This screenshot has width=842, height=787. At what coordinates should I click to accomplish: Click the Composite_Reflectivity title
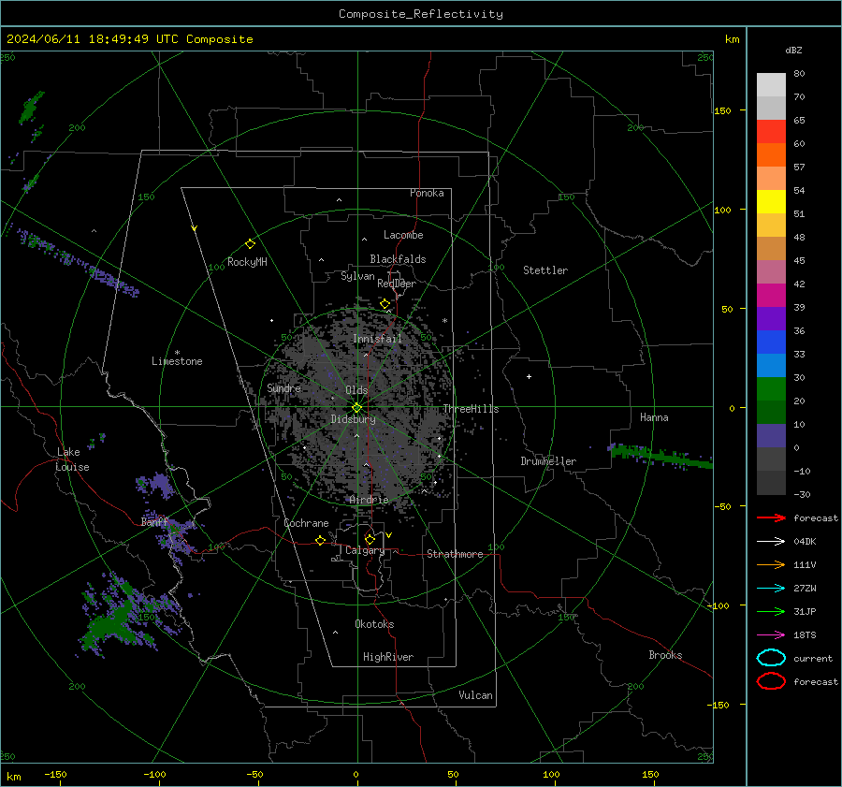click(421, 14)
